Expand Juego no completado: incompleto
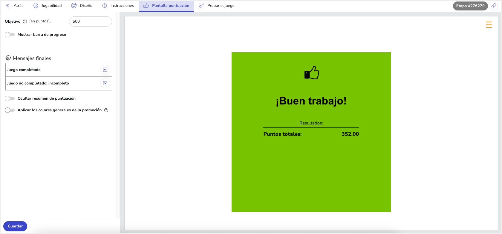Screen dimensions: 502x234 (105, 83)
